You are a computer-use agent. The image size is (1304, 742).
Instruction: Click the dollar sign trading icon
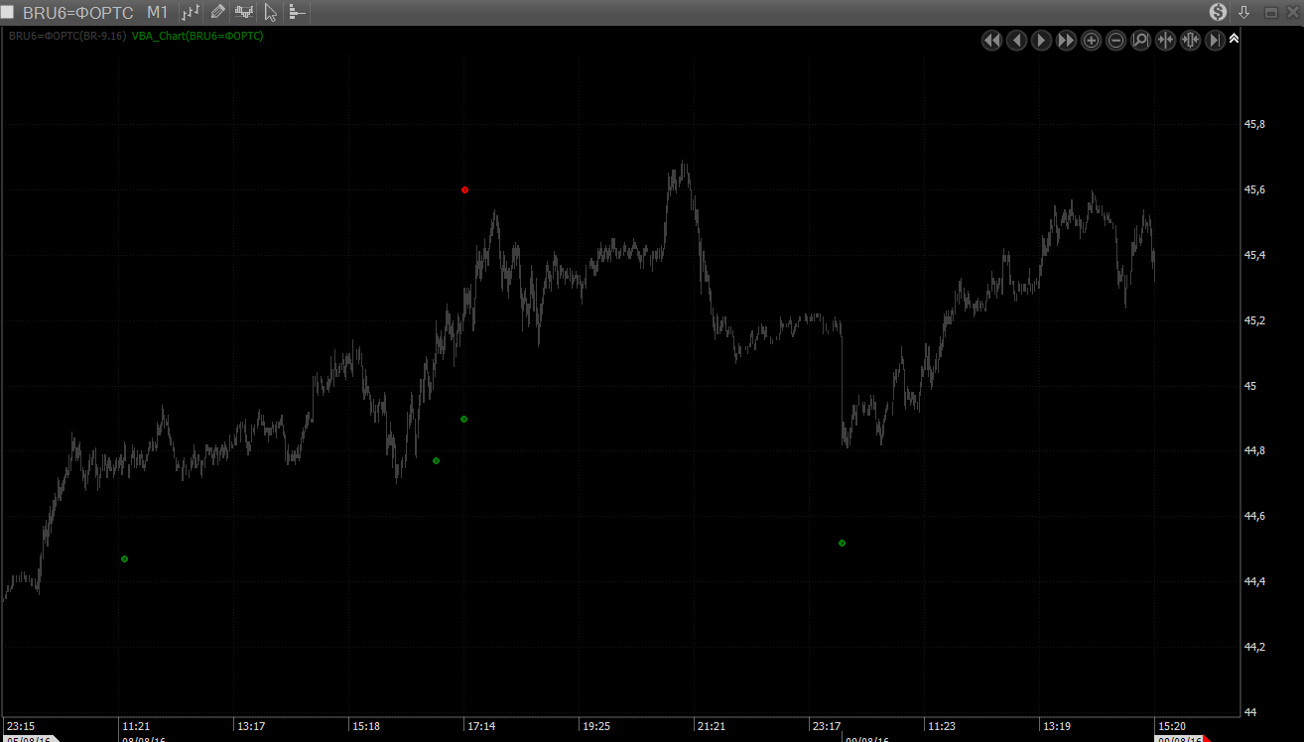[x=1218, y=12]
